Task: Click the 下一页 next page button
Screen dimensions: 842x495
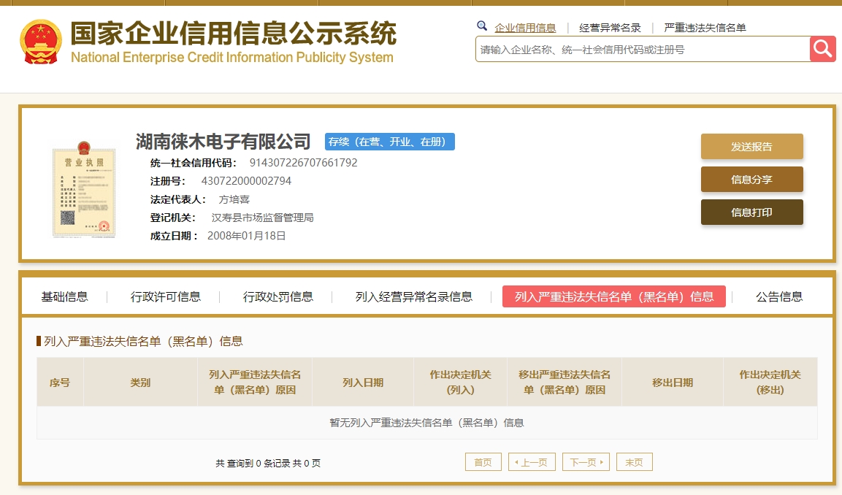Action: (586, 461)
